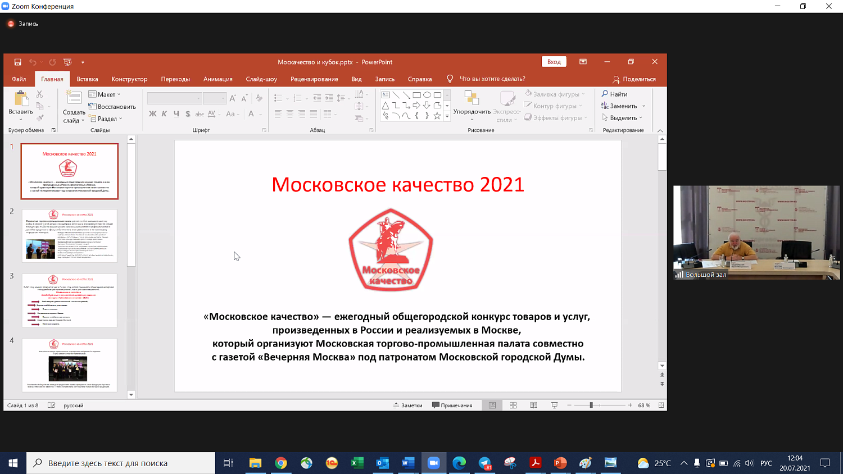Select the text box shape icon
843x474 pixels.
point(386,95)
